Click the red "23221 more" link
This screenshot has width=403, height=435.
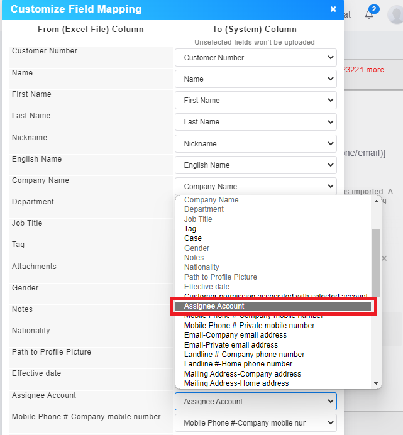coord(364,70)
